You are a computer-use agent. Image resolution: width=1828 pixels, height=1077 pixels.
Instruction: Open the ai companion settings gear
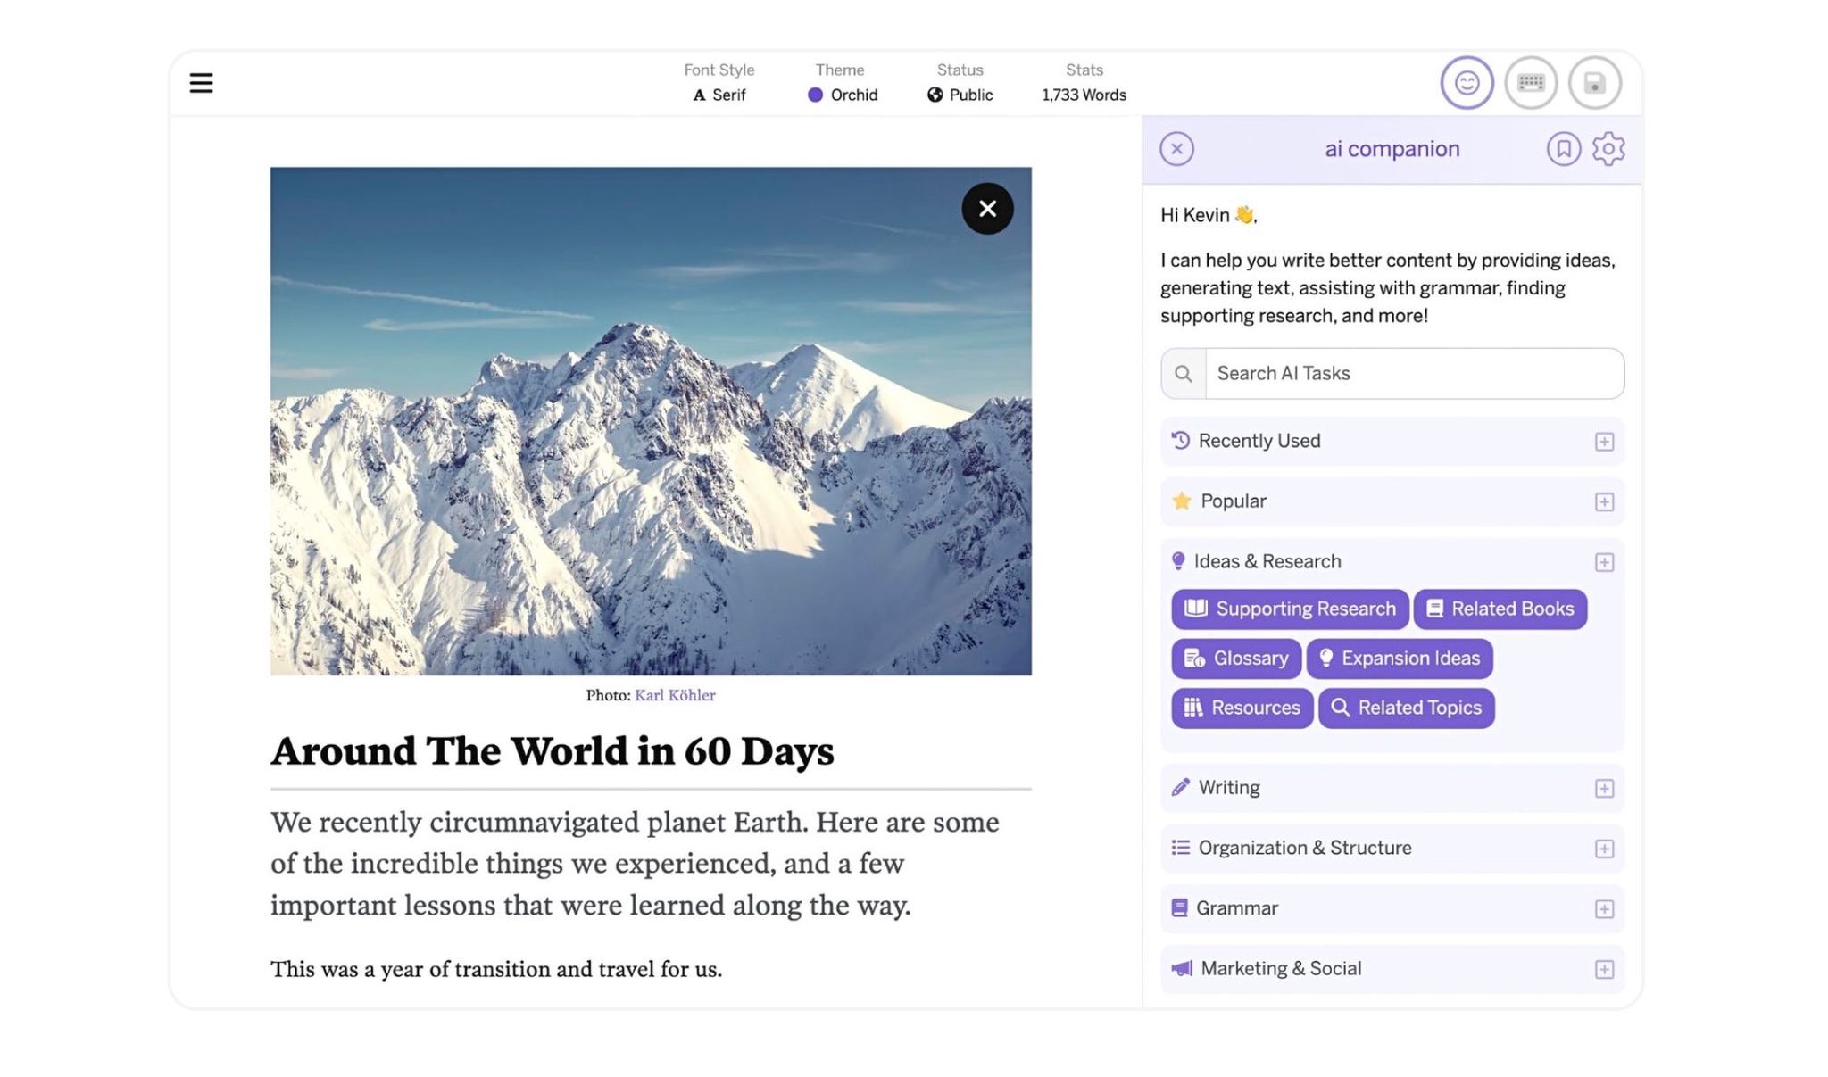1608,149
